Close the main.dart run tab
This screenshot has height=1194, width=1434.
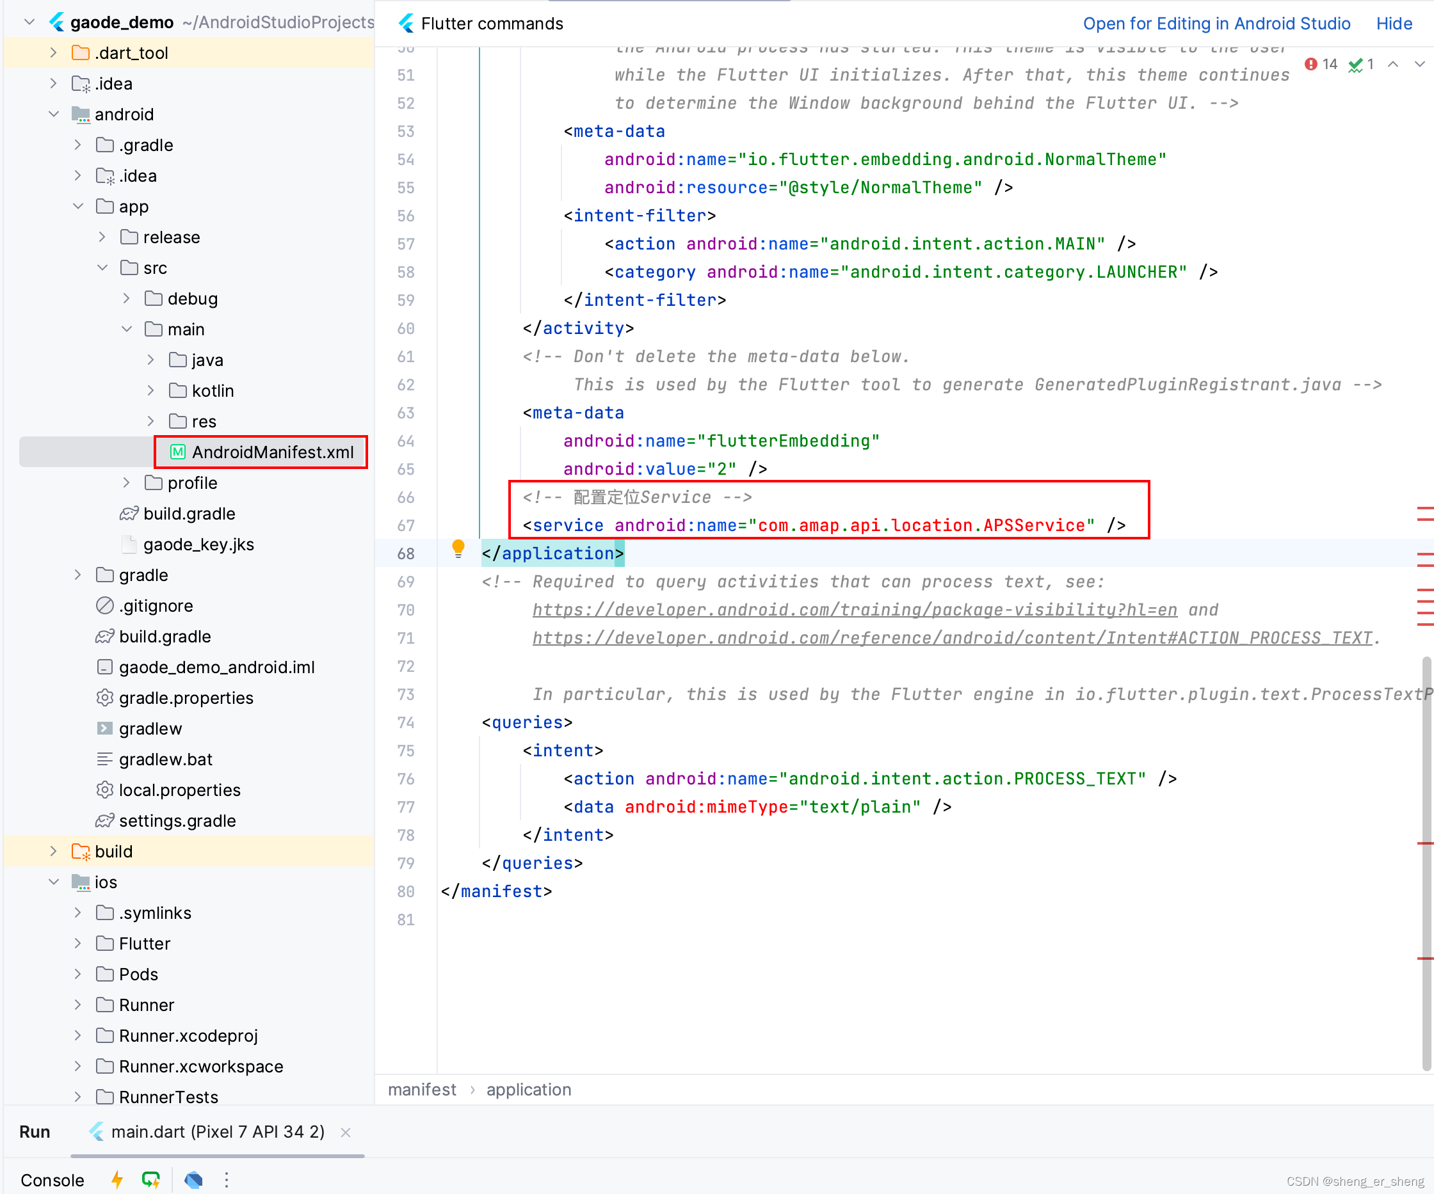[x=346, y=1133]
